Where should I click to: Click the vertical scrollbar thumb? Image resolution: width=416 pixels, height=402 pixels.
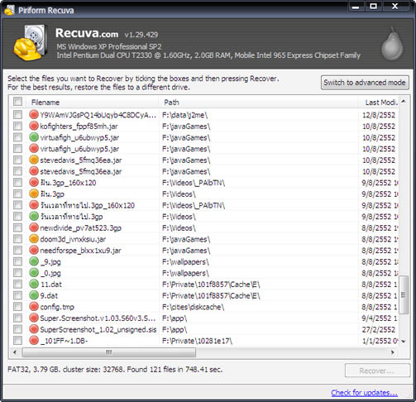(404, 294)
